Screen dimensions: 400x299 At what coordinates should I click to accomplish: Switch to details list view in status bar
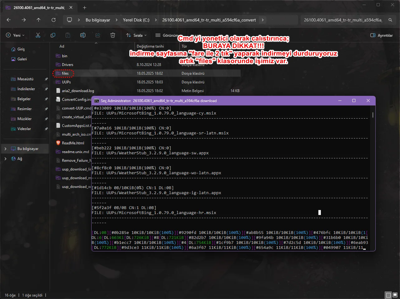pyautogui.click(x=388, y=295)
